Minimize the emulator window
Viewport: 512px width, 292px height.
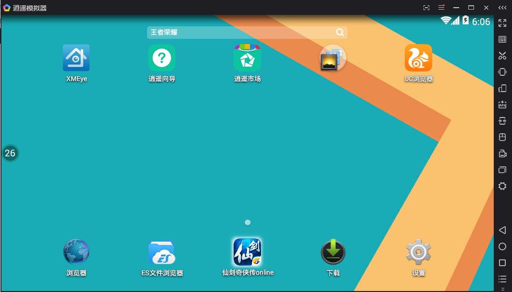coord(456,8)
